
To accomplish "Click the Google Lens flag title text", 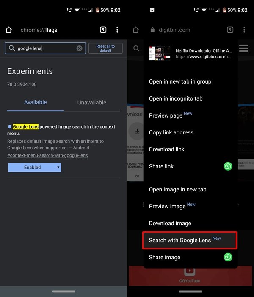I will tap(61, 130).
